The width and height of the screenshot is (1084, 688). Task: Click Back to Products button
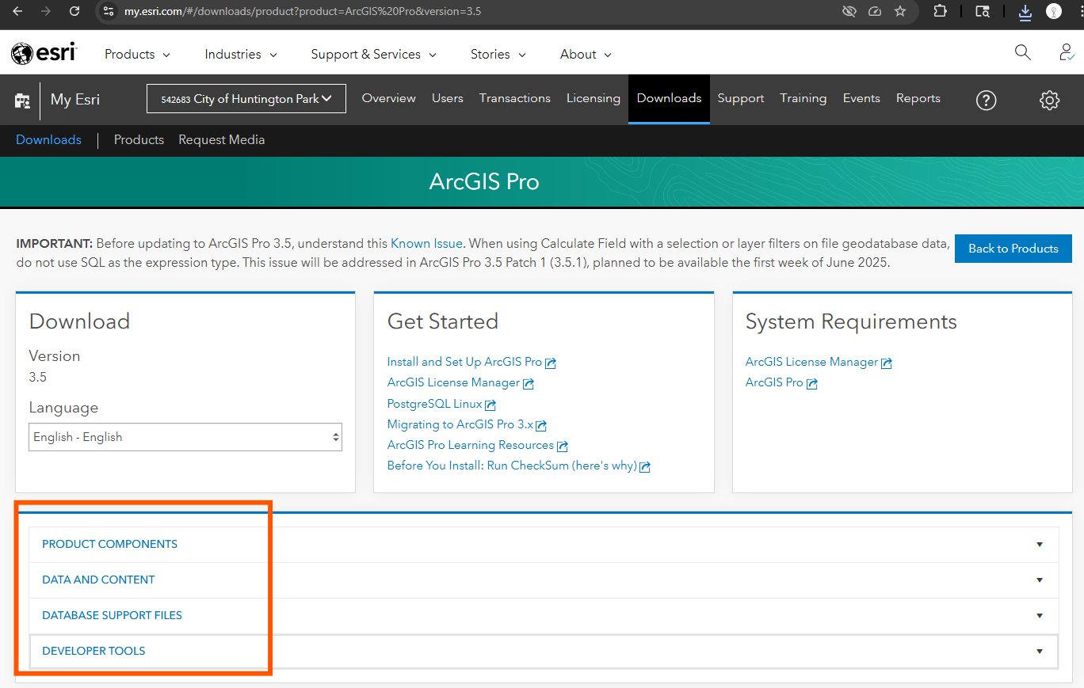(x=1013, y=248)
